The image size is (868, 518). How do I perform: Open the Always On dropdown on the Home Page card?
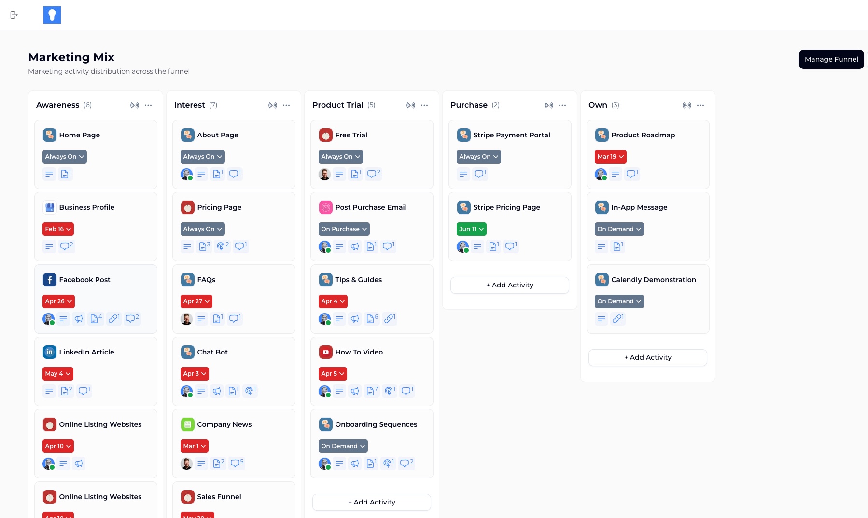point(64,156)
